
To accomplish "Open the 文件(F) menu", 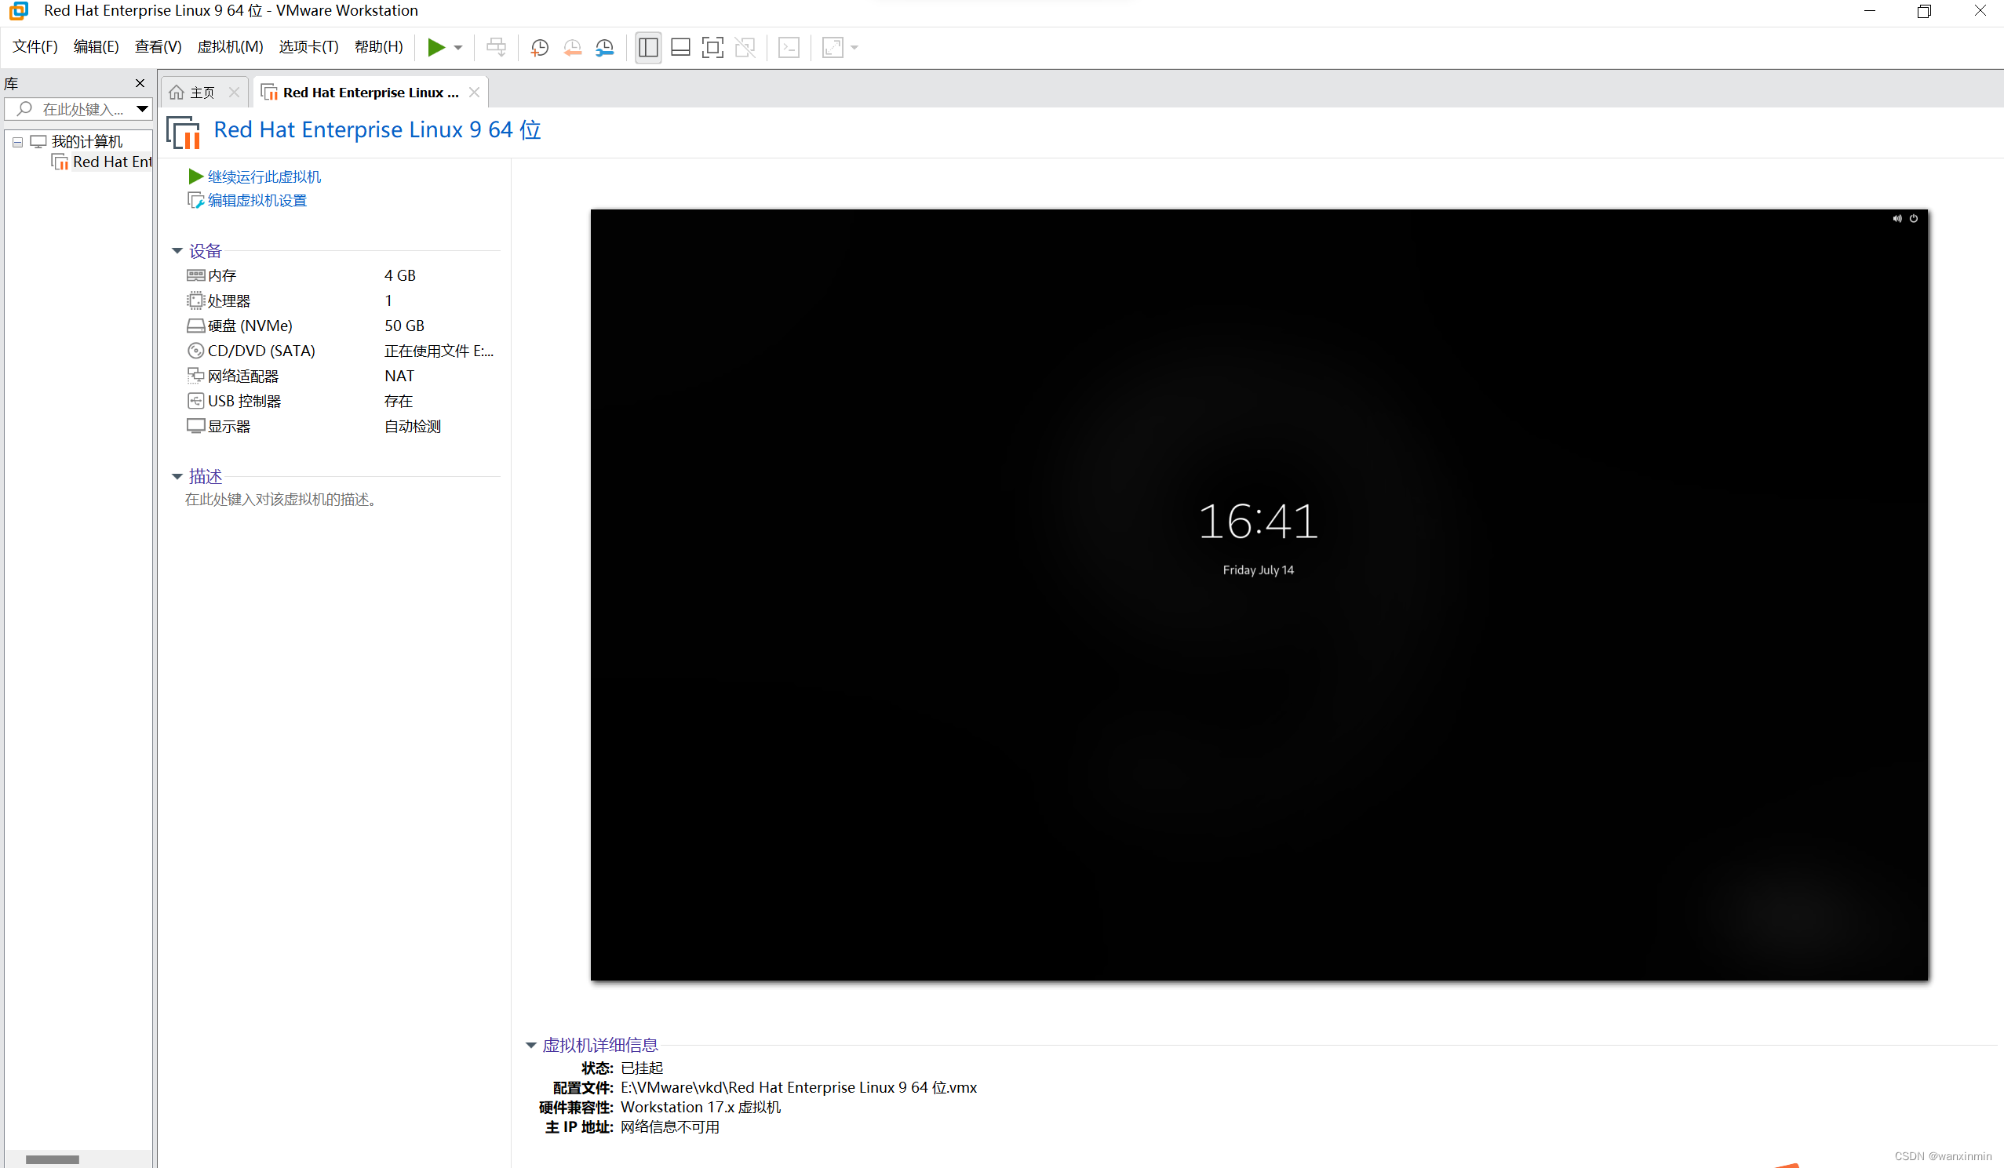I will tap(35, 47).
